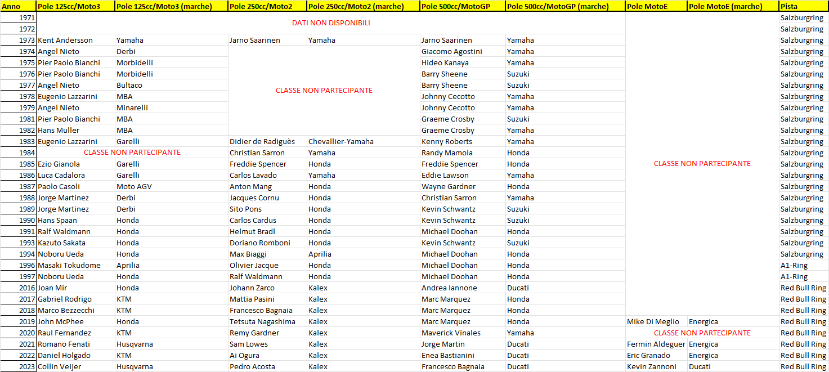
Task: Select the Giacomo Agostini cell
Action: coord(463,51)
